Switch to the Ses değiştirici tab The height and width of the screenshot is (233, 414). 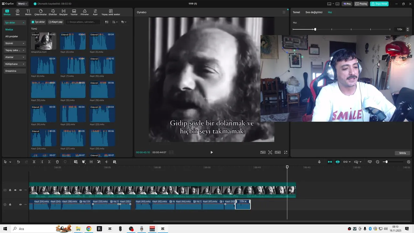pyautogui.click(x=314, y=12)
